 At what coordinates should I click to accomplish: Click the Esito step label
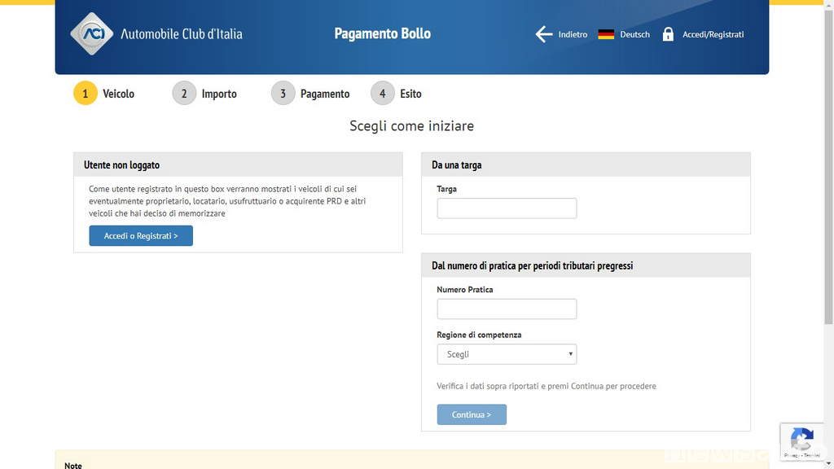tap(410, 94)
